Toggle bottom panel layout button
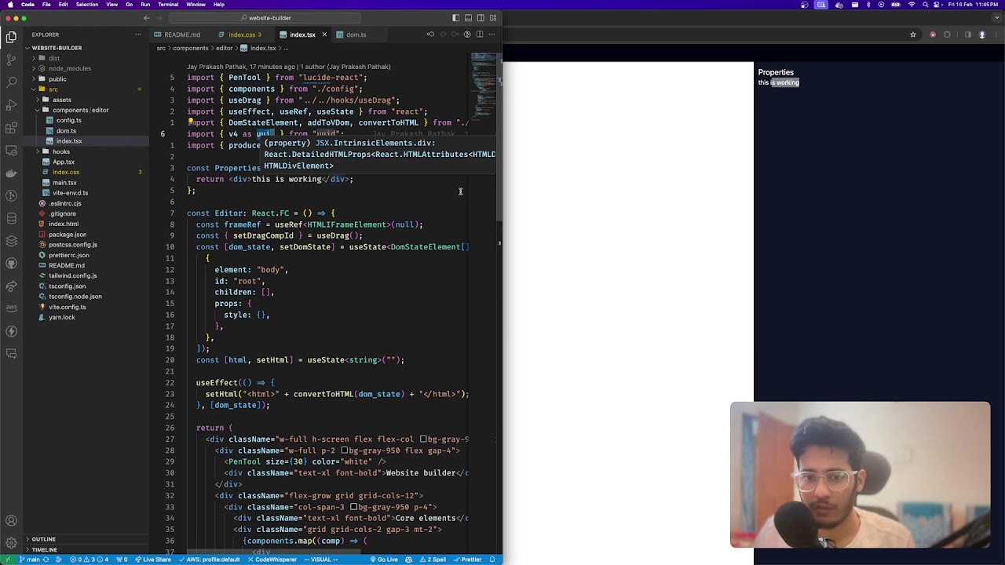The height and width of the screenshot is (565, 1005). coord(468,17)
